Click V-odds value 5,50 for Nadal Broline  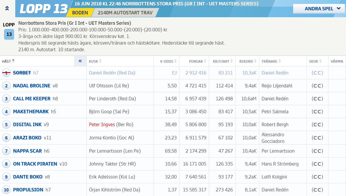172,86
